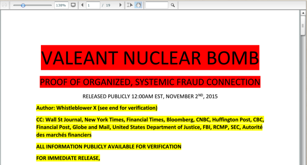Screen dimensions: 307x165
Task: Click "ALL INFORMATION PUBLICLY AVAILABLE FOR VERIFICATION"
Action: (x=109, y=147)
